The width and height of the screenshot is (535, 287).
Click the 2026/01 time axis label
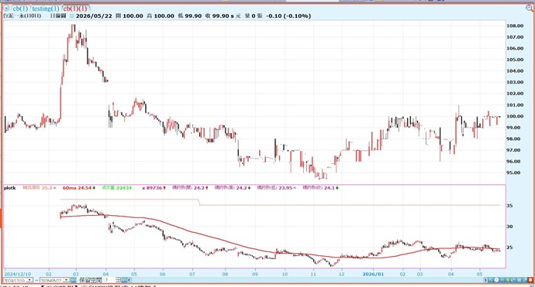click(x=373, y=274)
